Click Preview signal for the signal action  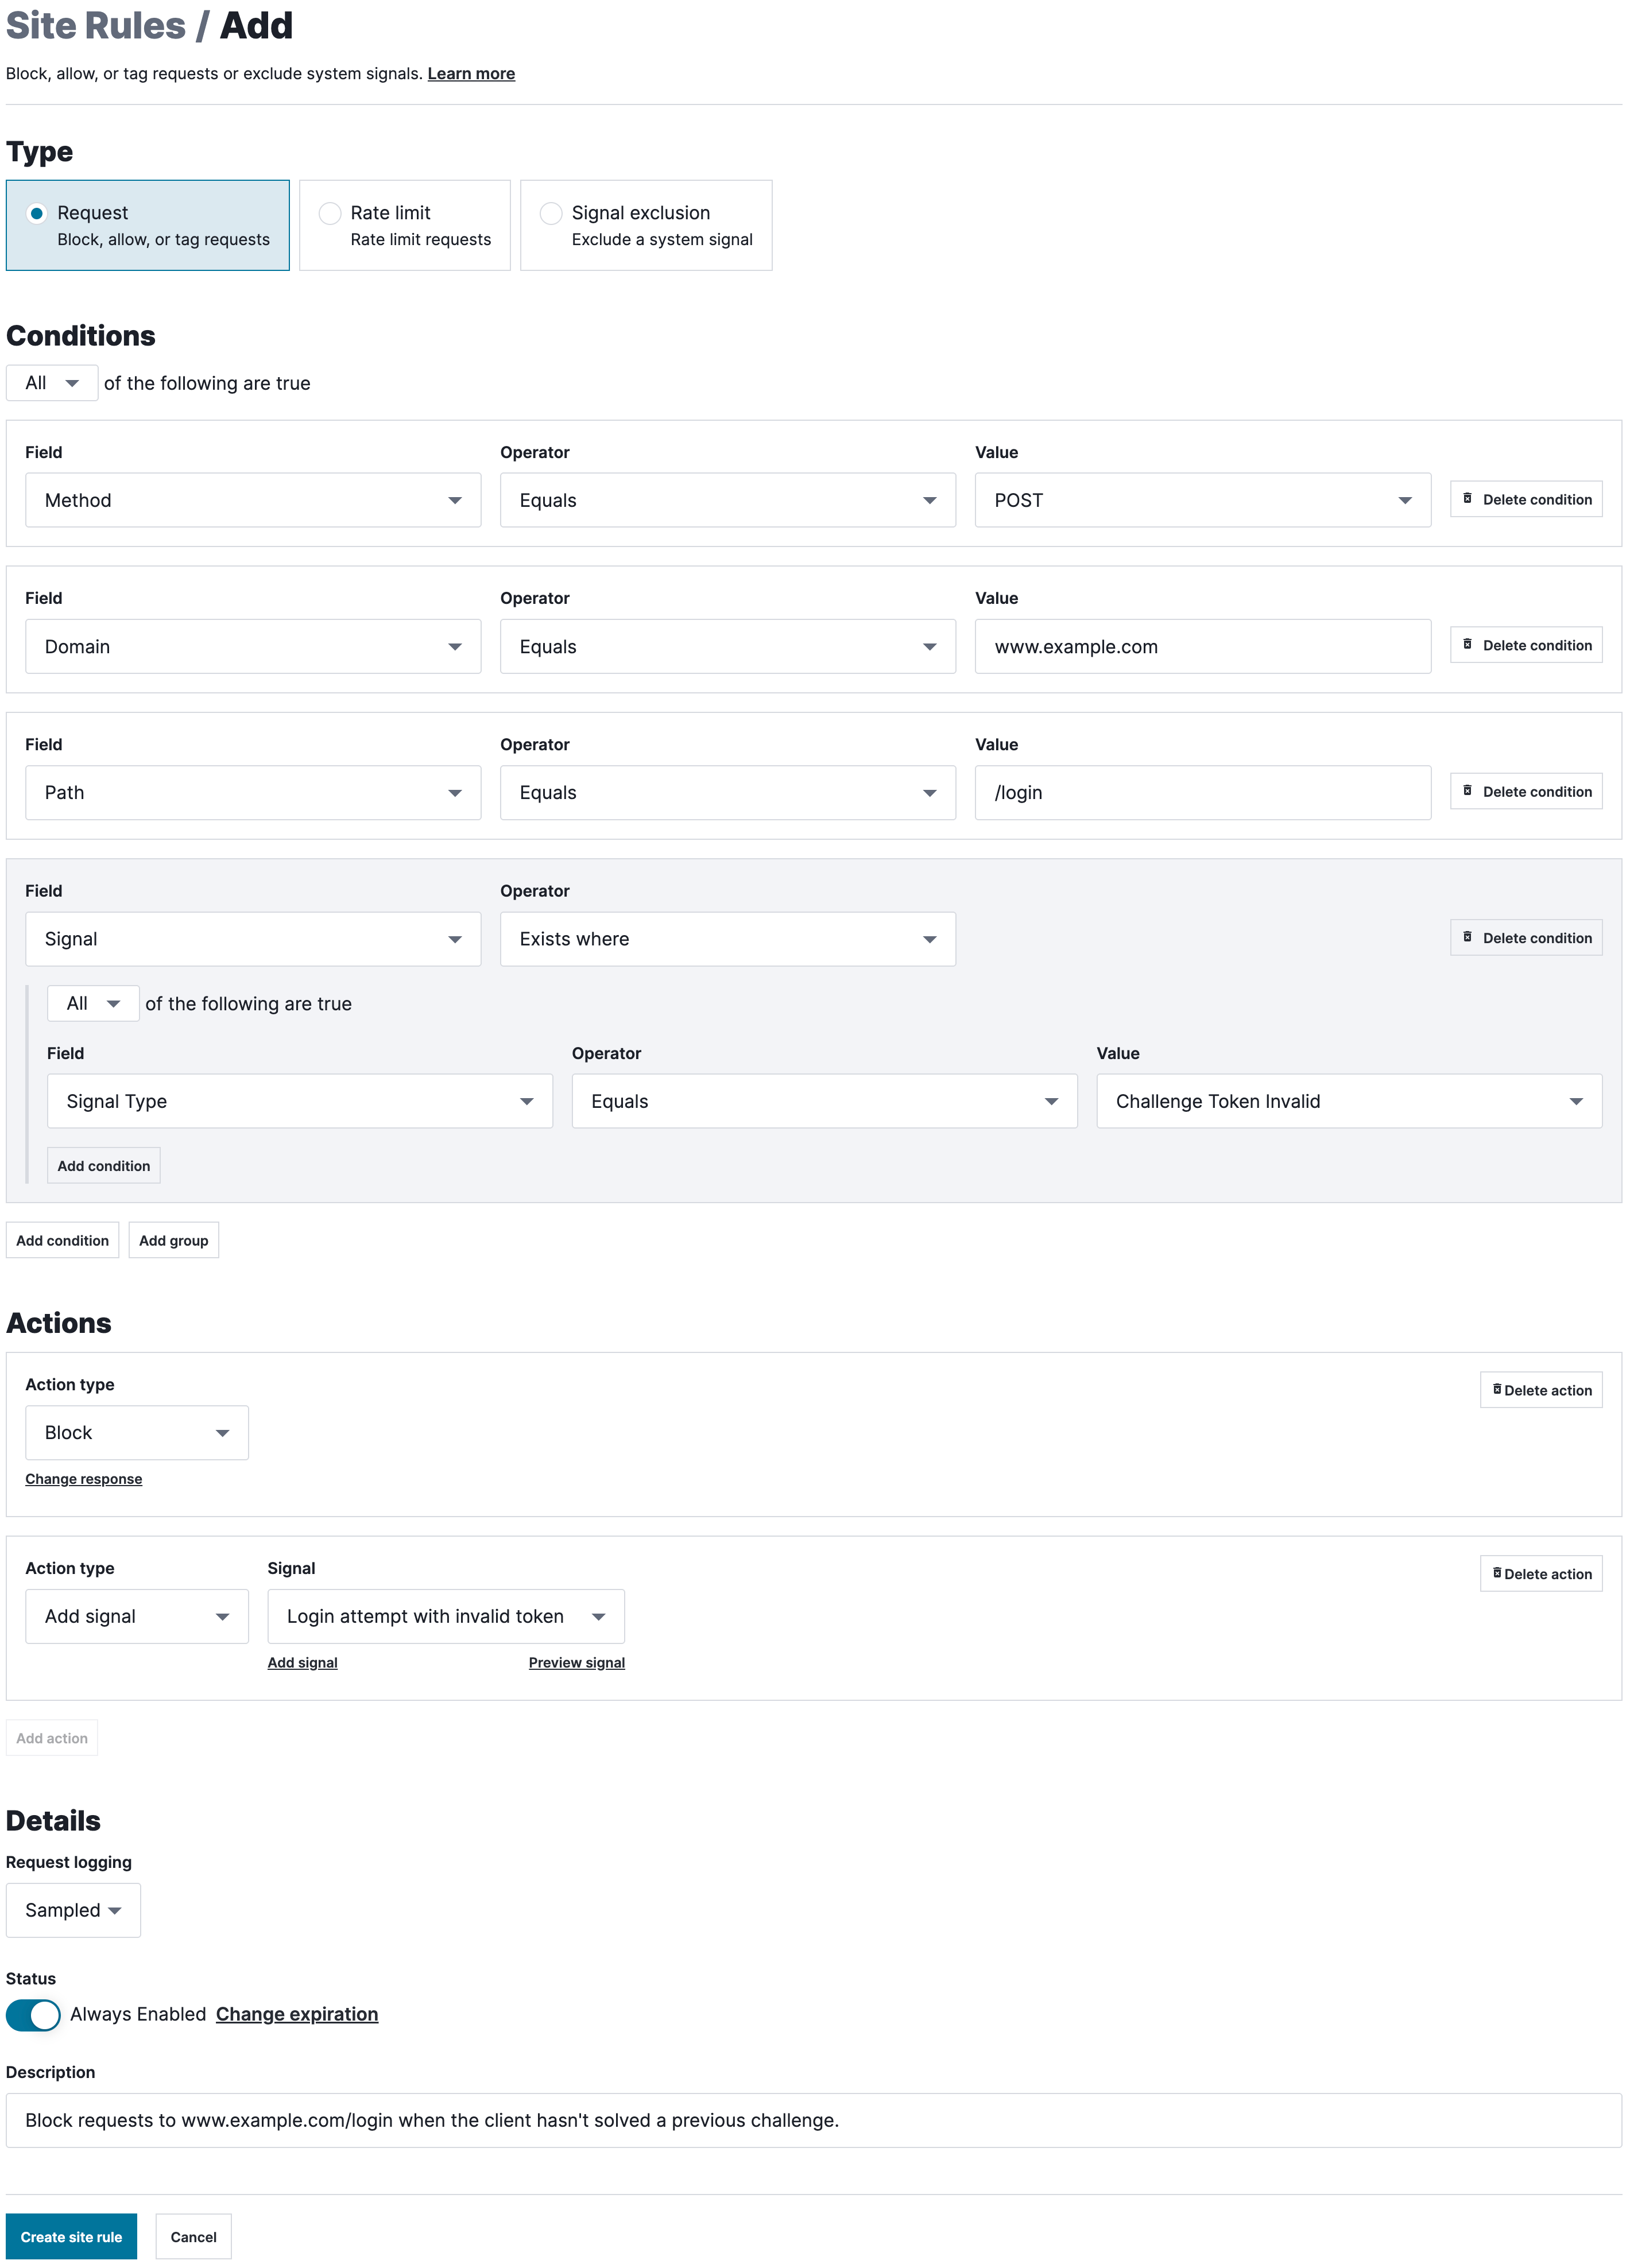[576, 1662]
